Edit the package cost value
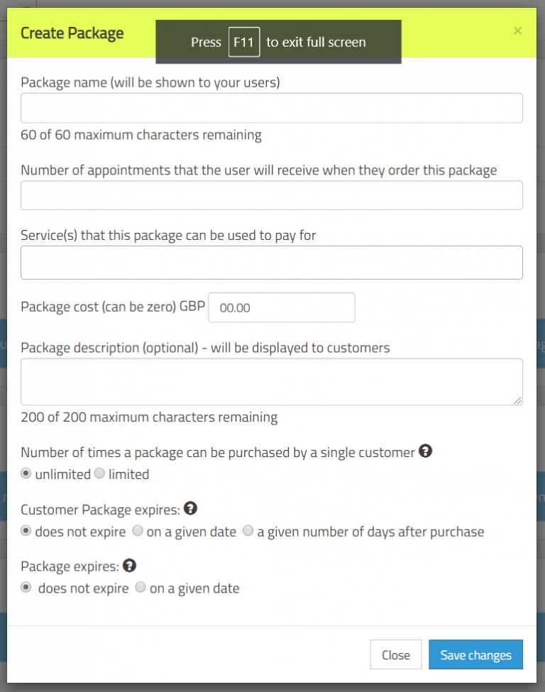 (281, 307)
